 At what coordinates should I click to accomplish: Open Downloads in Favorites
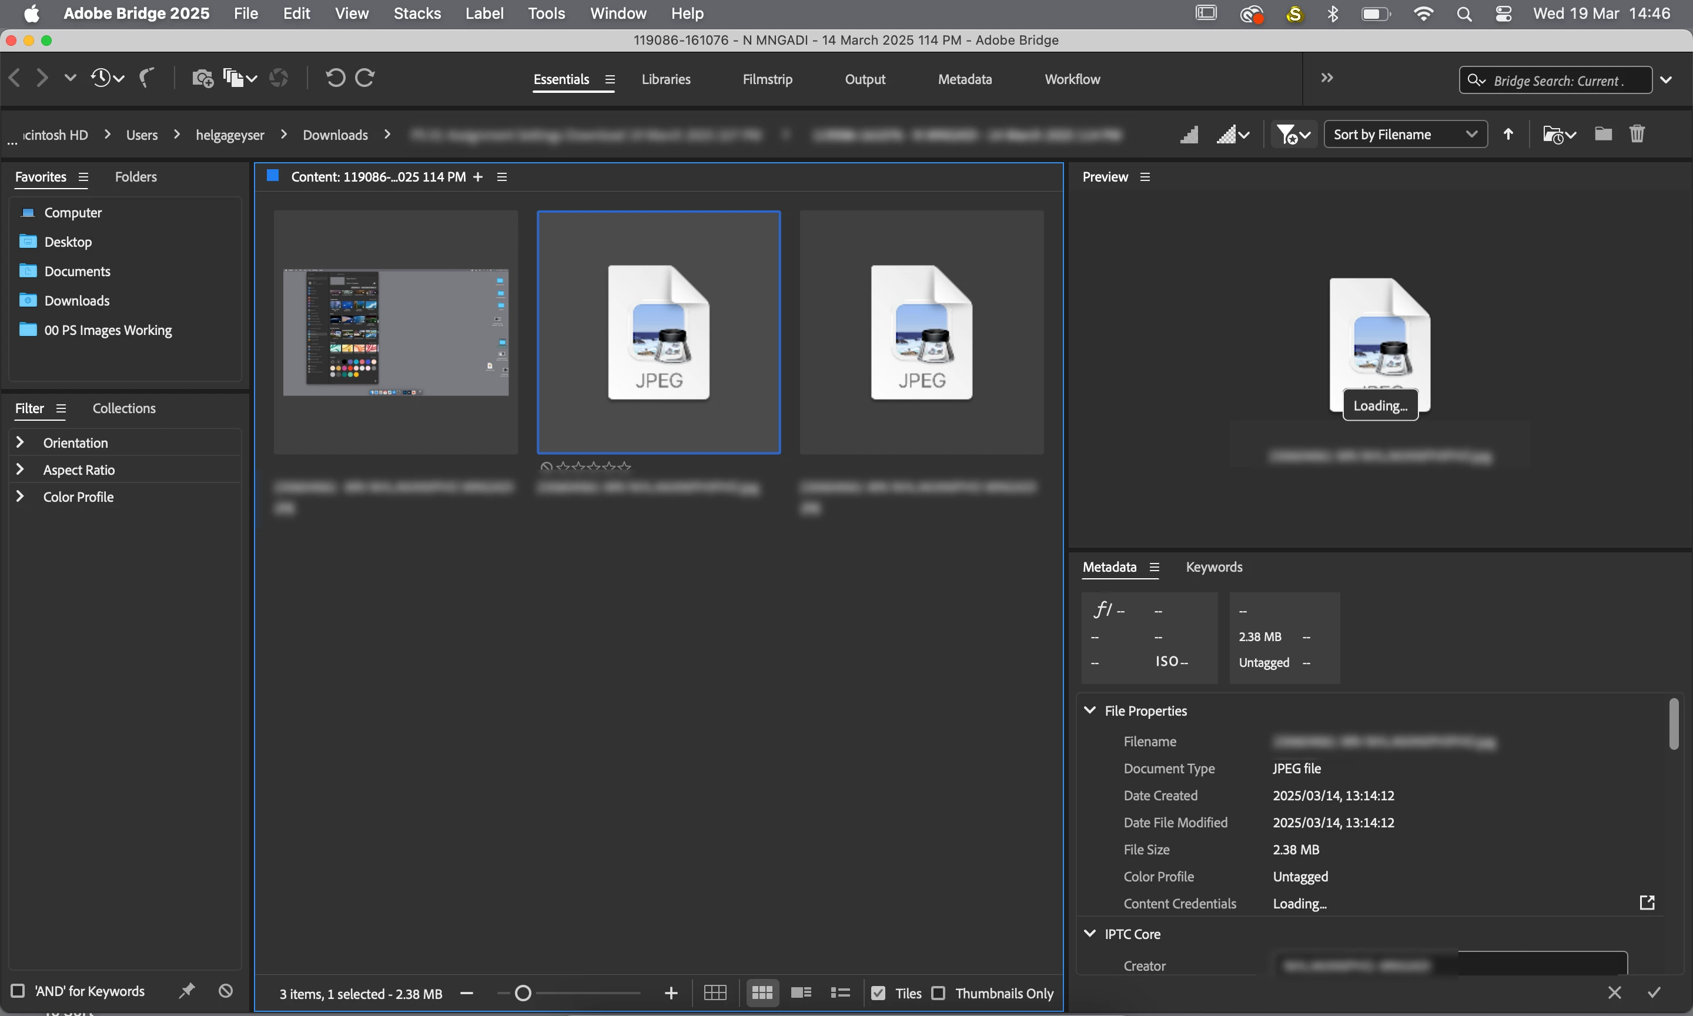[76, 300]
